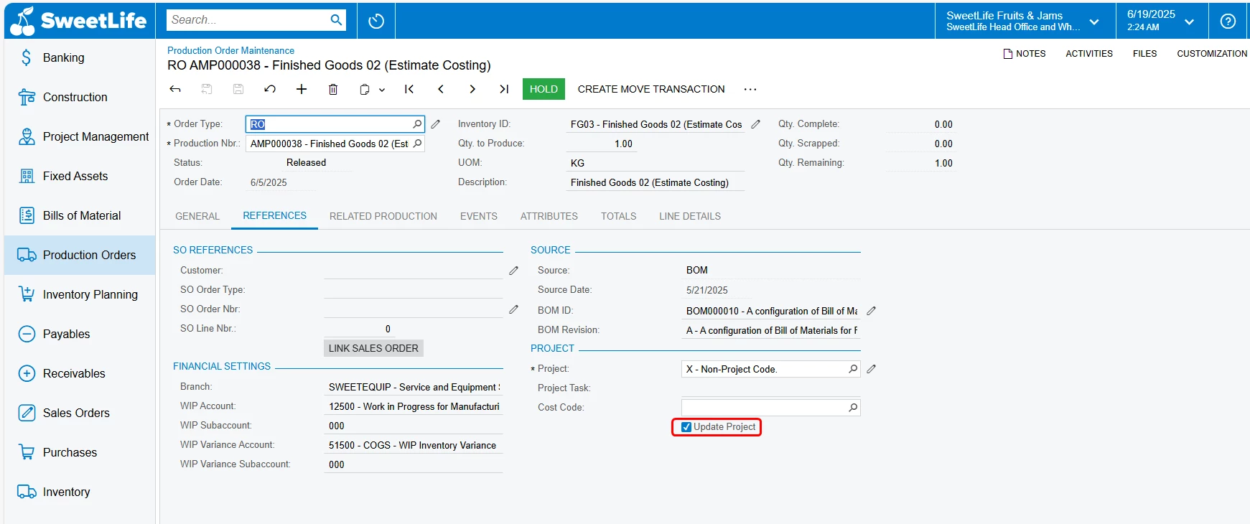The width and height of the screenshot is (1250, 524).
Task: Toggle the Update Project checkbox
Action: [686, 427]
